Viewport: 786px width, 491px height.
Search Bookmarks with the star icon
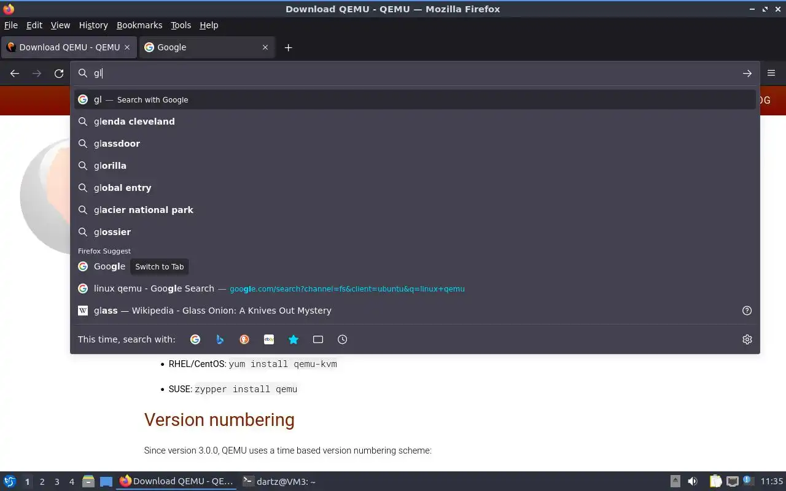point(294,339)
